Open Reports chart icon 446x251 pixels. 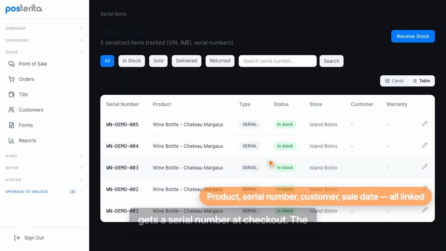[x=11, y=140]
